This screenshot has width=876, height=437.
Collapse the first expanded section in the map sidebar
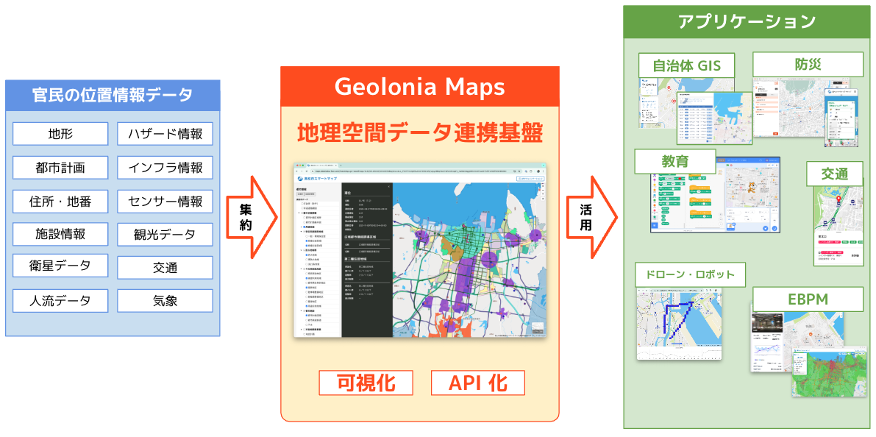[298, 213]
